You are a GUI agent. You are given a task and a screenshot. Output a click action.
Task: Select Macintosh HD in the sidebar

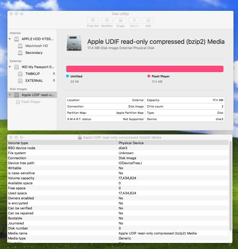[32, 46]
